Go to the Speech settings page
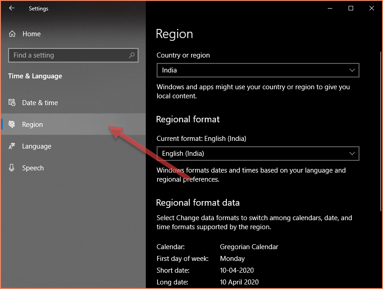 click(x=33, y=168)
